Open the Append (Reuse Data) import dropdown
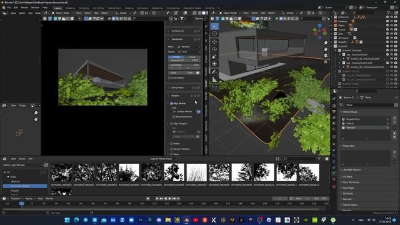 point(162,159)
